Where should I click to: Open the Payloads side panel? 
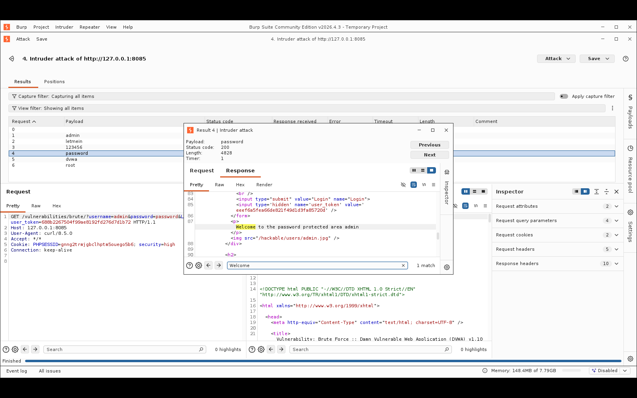point(630,111)
